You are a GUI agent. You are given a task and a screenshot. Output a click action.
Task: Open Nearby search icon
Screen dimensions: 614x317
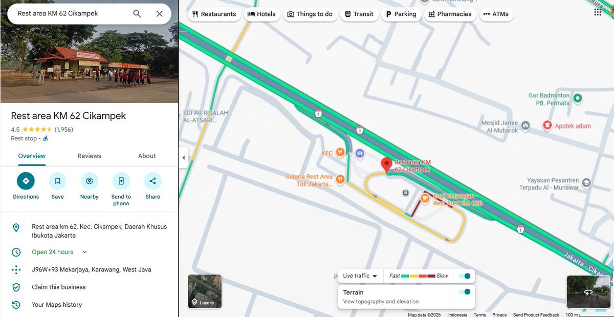pyautogui.click(x=89, y=181)
